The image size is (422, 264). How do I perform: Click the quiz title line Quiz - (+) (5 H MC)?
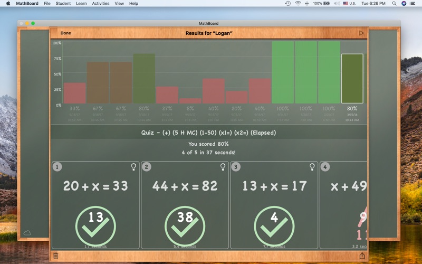pos(208,133)
